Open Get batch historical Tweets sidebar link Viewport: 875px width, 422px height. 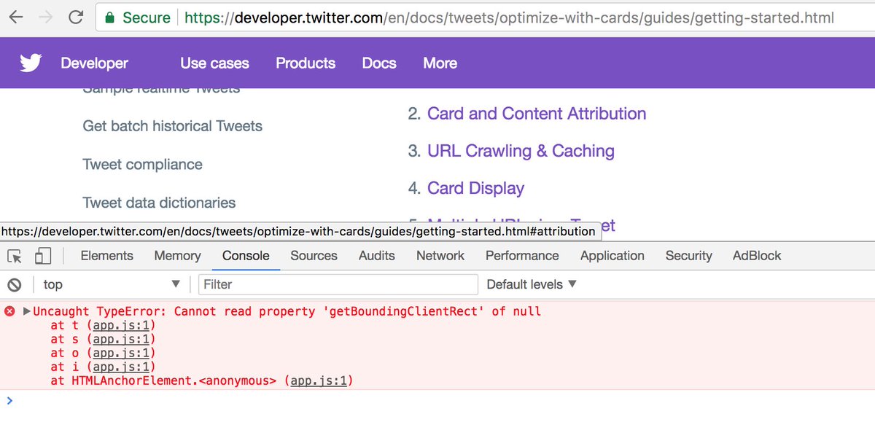click(x=173, y=126)
